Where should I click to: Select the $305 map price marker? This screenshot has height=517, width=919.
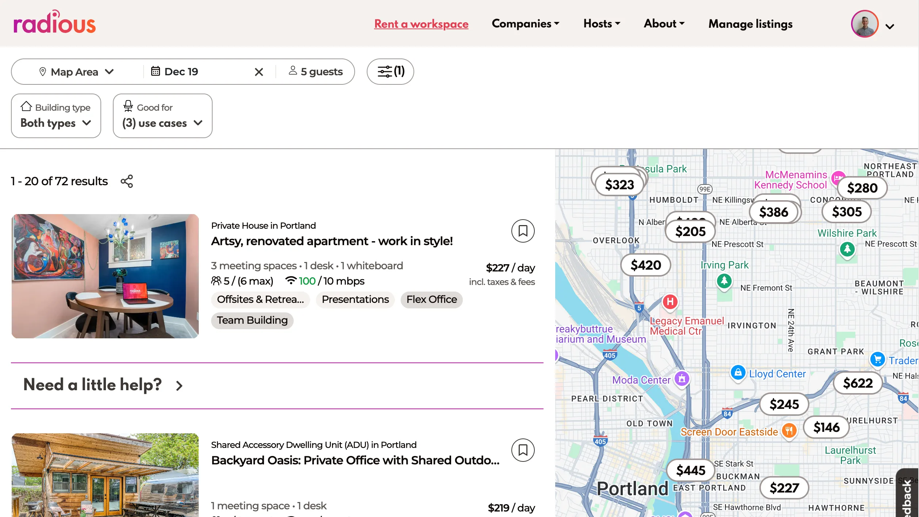847,212
